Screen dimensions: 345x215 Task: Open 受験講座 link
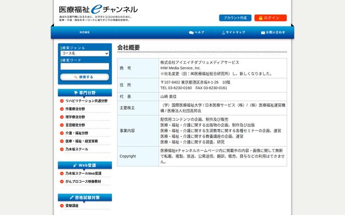[72, 206]
